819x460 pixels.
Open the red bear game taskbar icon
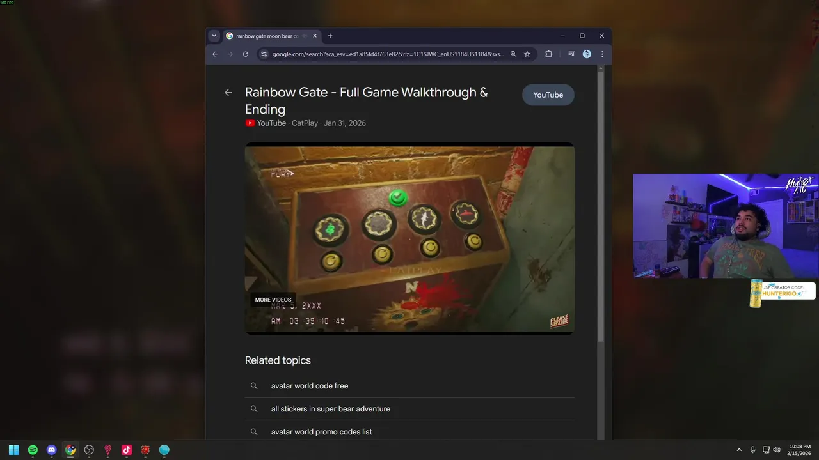click(x=145, y=450)
